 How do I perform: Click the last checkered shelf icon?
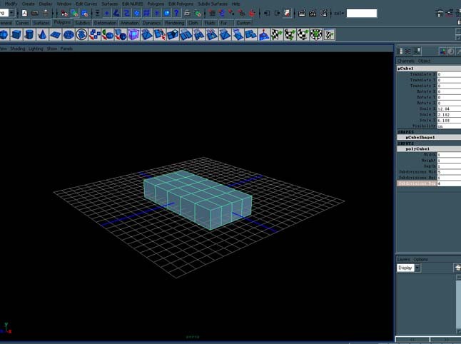329,35
